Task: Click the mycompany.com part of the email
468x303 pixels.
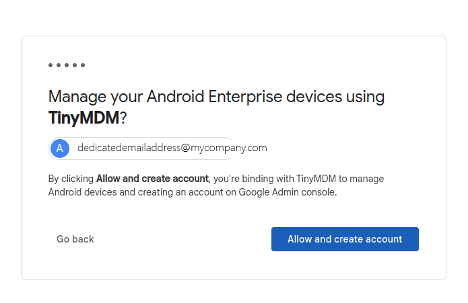Action: 229,148
